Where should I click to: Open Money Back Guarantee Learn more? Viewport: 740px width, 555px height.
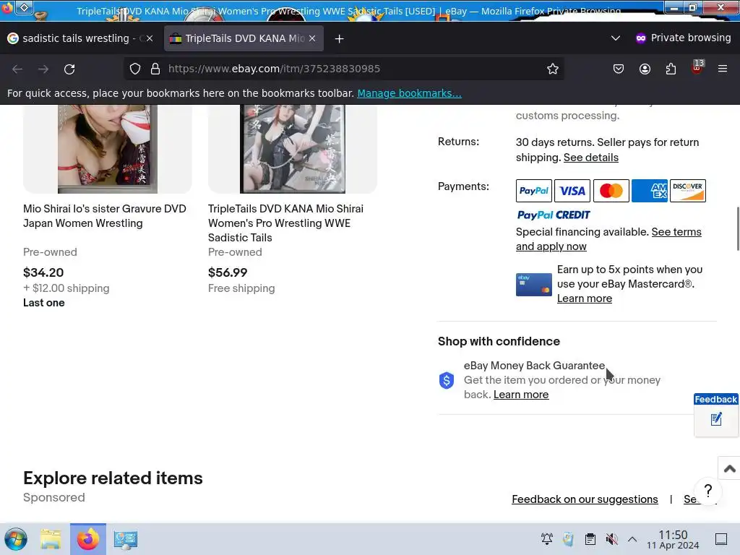point(521,395)
